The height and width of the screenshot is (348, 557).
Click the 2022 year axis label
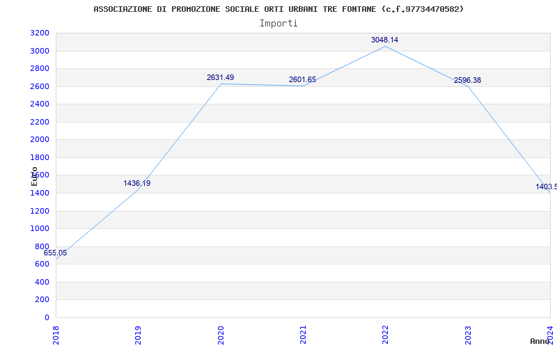tap(386, 335)
